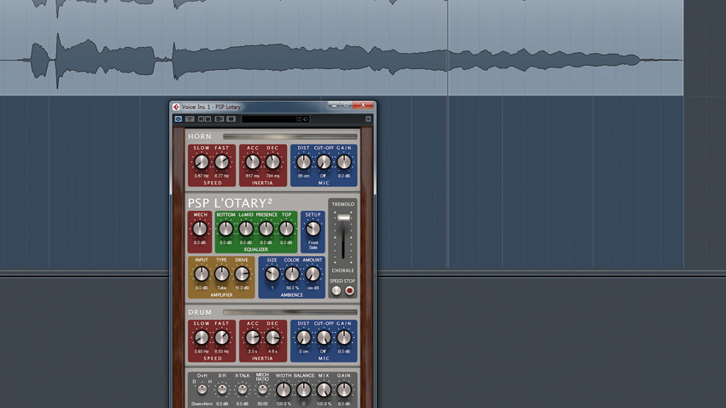Click the Horn SLOW speed knob
Screen dimensions: 726x408
pyautogui.click(x=202, y=162)
